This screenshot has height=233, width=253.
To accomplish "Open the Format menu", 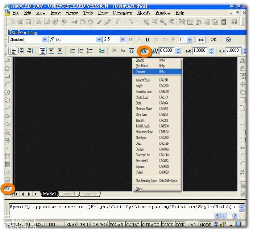I will coord(72,13).
